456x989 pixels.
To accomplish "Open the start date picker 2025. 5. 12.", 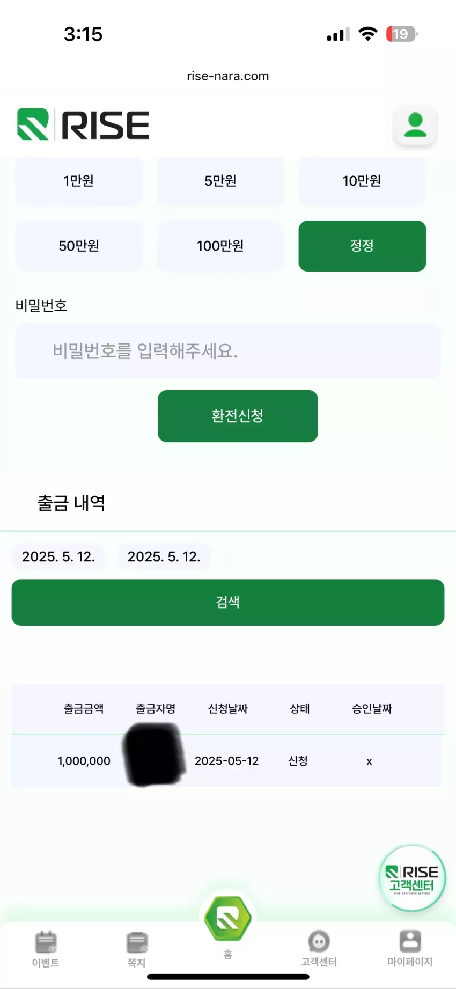I will pyautogui.click(x=58, y=556).
